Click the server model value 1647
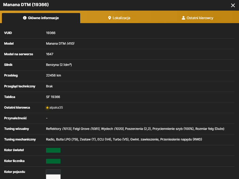Screen dimensions: 239x179 [50, 54]
